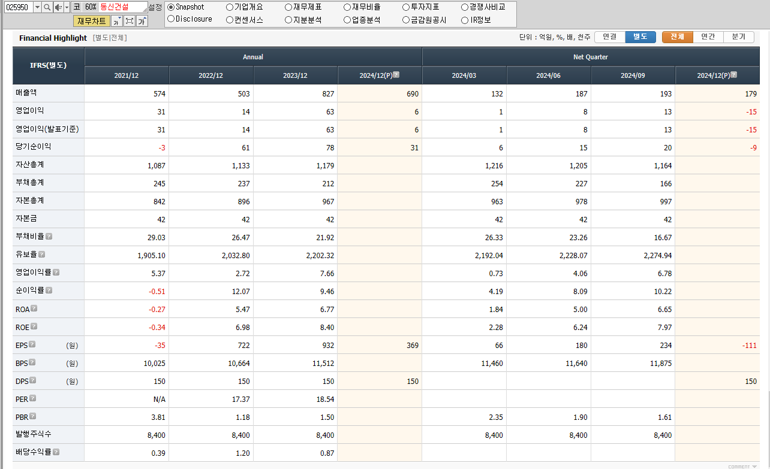Viewport: 770px width, 469px height.
Task: Click help icon next to DPS
Action: (x=33, y=380)
